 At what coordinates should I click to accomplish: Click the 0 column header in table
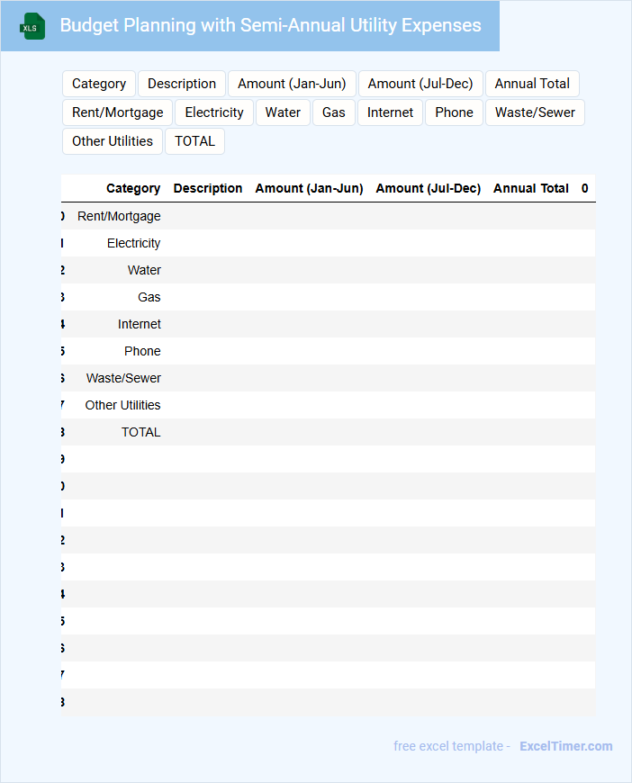pos(584,188)
